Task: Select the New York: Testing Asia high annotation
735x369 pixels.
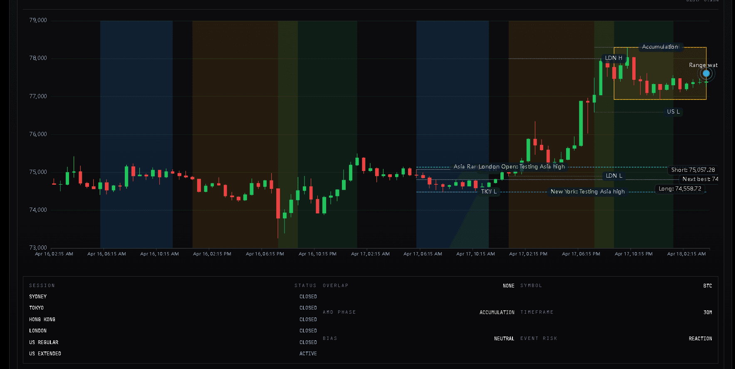Action: [587, 192]
